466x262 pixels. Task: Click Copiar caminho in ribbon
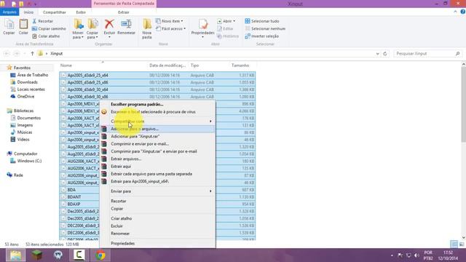pos(49,29)
